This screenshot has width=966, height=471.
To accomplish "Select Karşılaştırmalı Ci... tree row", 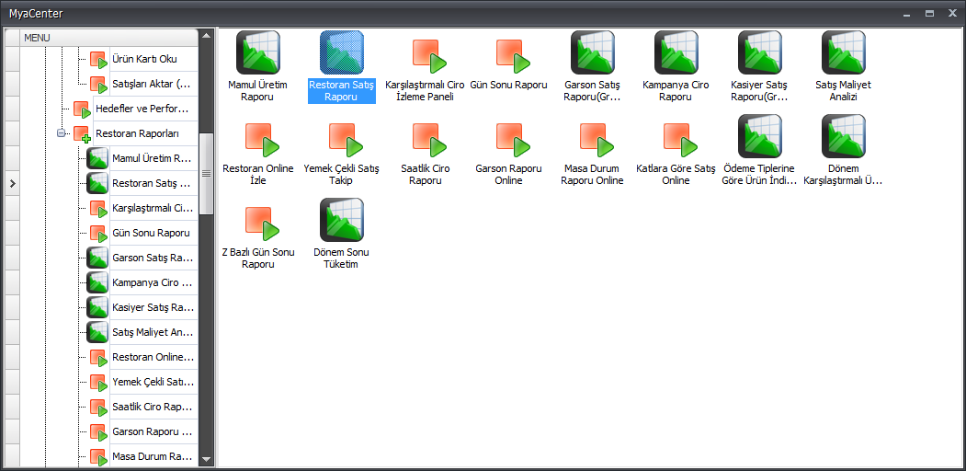I will pyautogui.click(x=152, y=209).
